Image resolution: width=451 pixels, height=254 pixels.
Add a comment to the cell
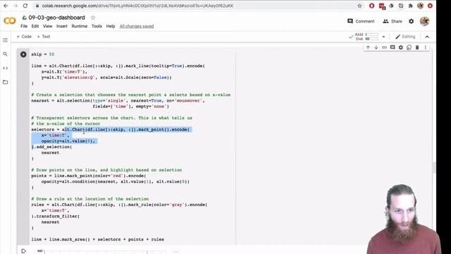[393, 47]
